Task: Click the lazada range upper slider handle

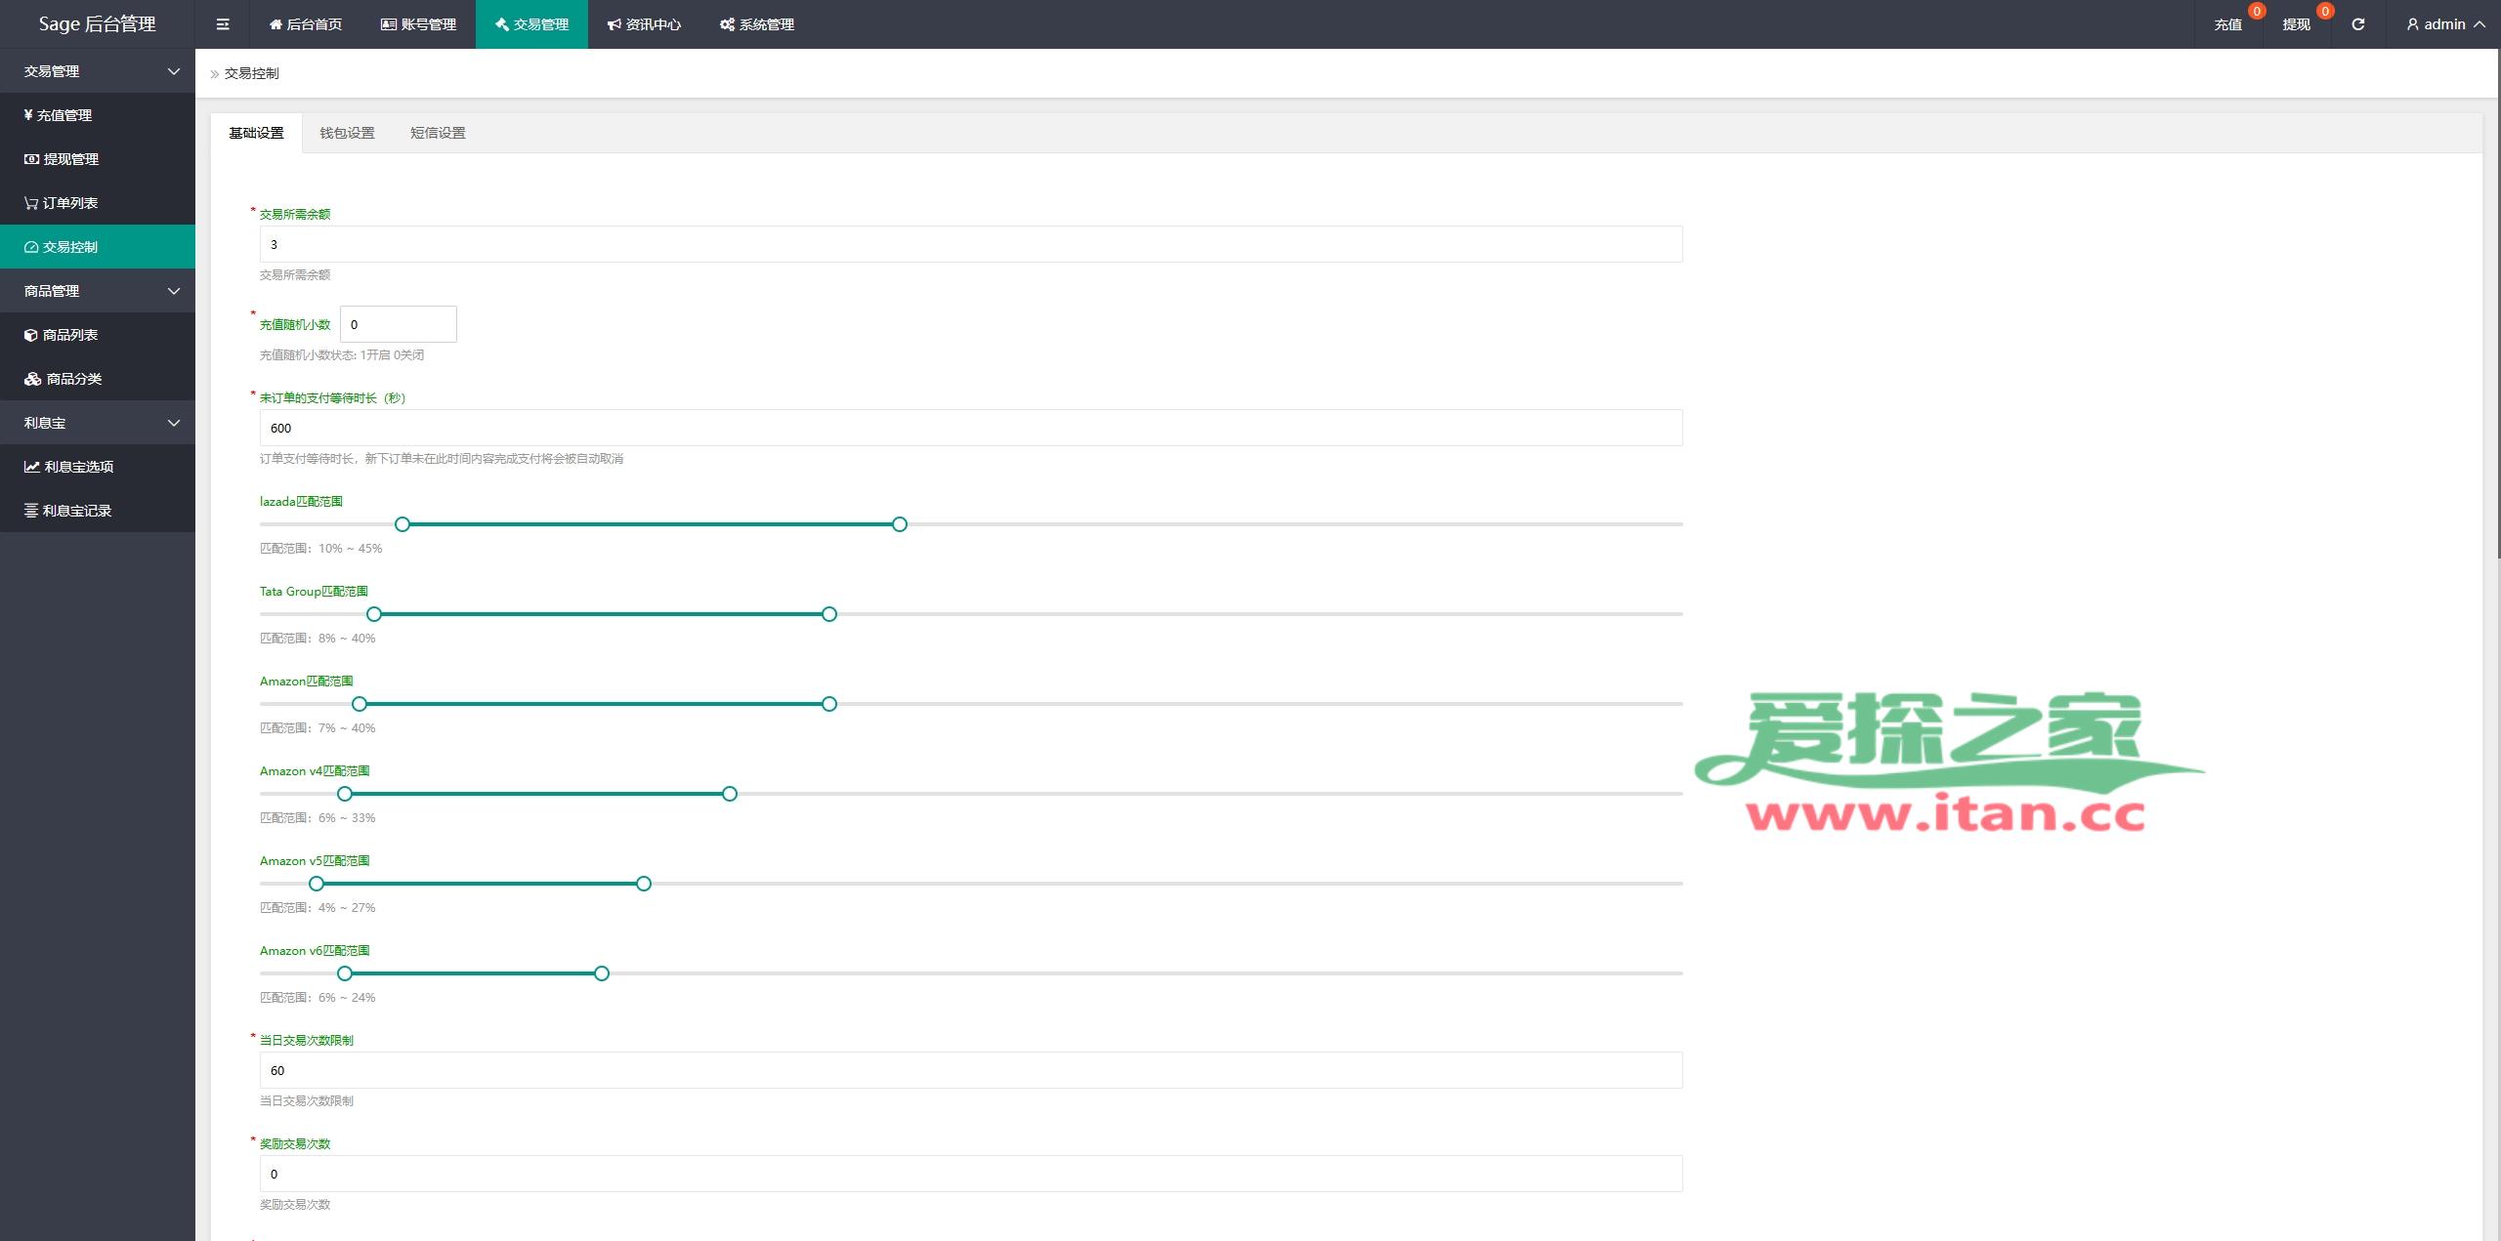Action: 900,524
